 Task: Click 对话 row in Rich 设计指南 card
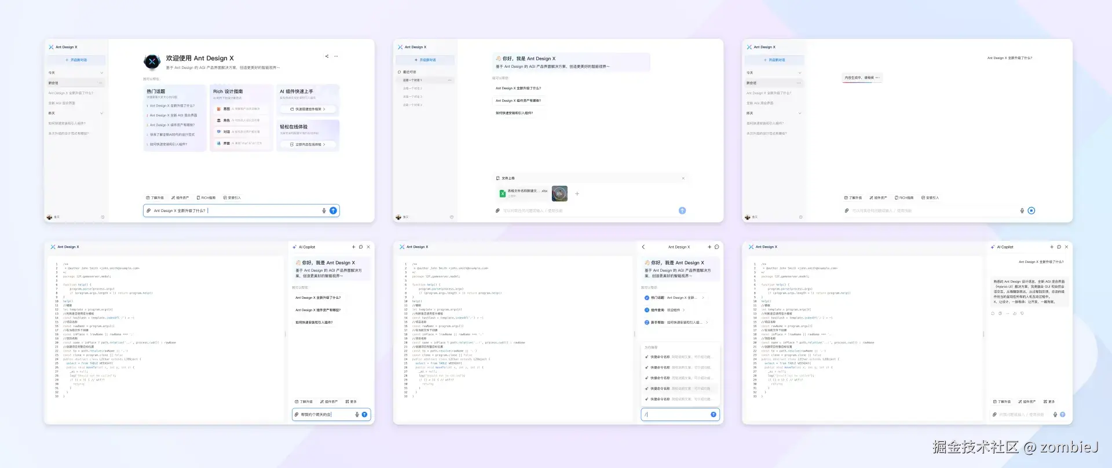click(x=241, y=131)
